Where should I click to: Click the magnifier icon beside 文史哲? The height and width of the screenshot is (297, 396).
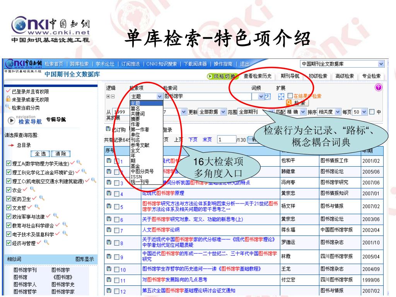click(x=37, y=207)
